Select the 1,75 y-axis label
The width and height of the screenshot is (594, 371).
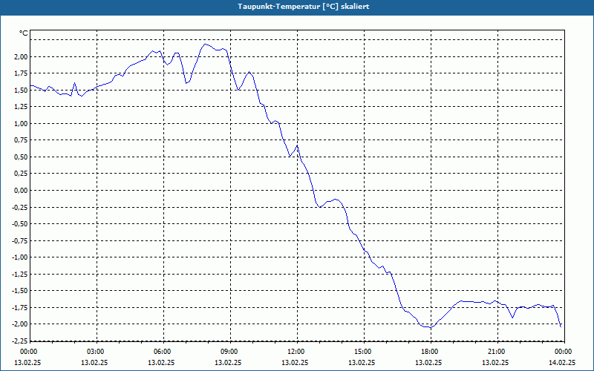click(x=22, y=73)
